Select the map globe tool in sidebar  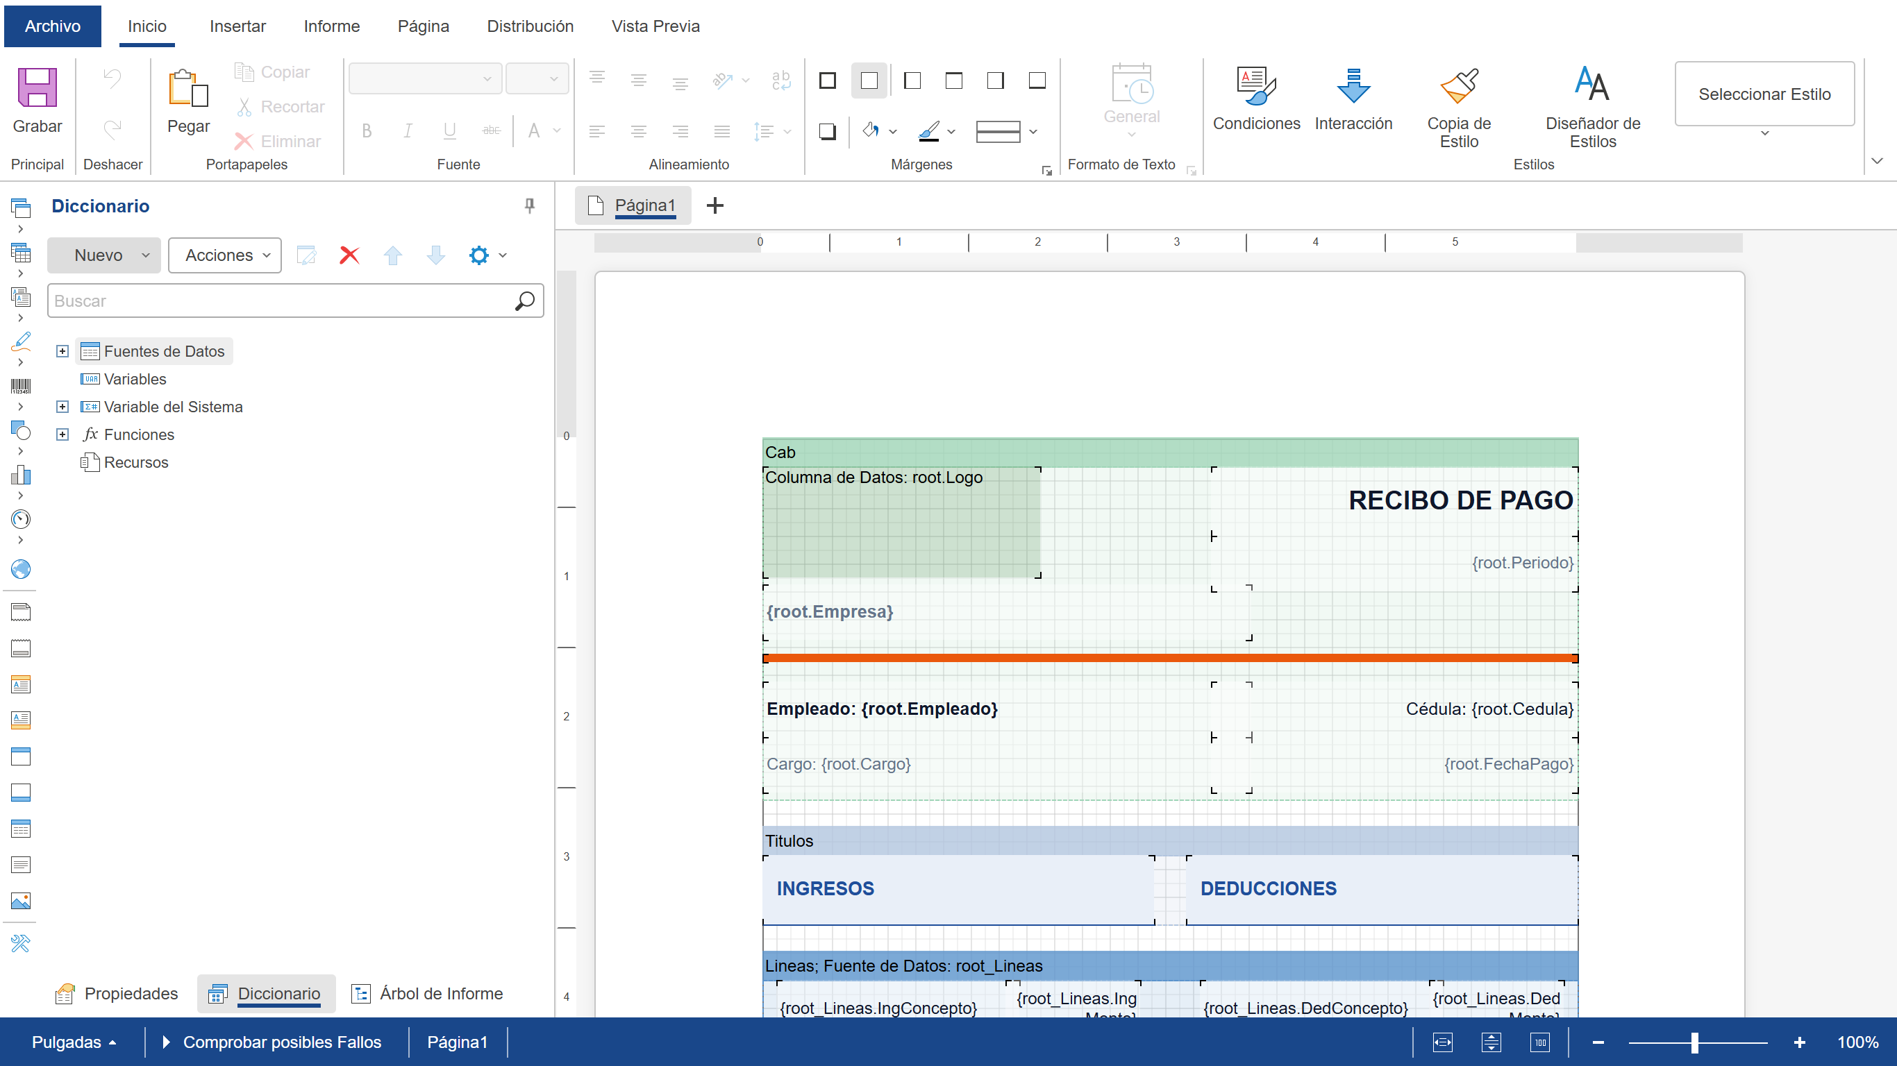[x=21, y=569]
